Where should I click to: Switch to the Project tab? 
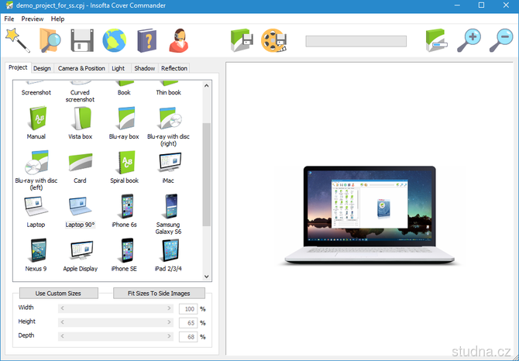click(18, 67)
